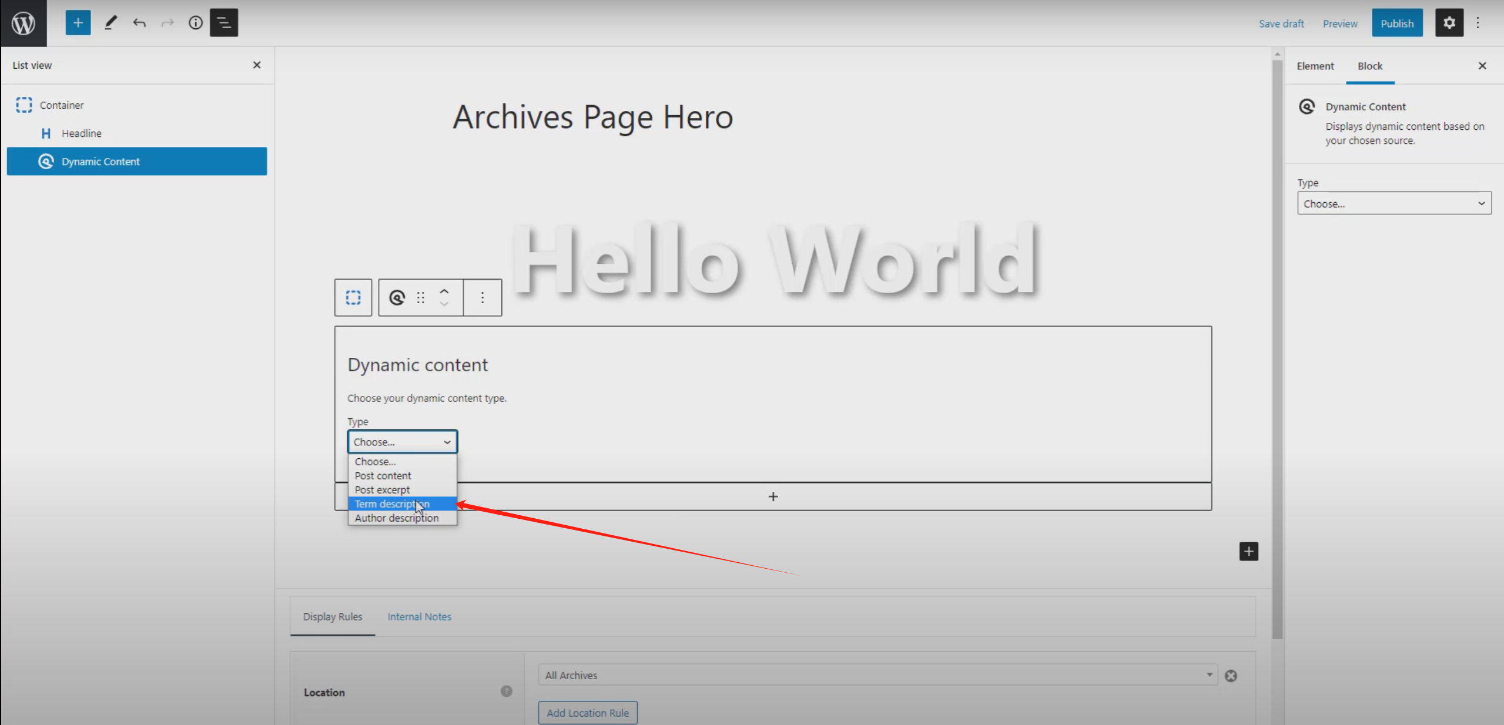Viewport: 1504px width, 725px height.
Task: Toggle the List view icon
Action: coord(224,23)
